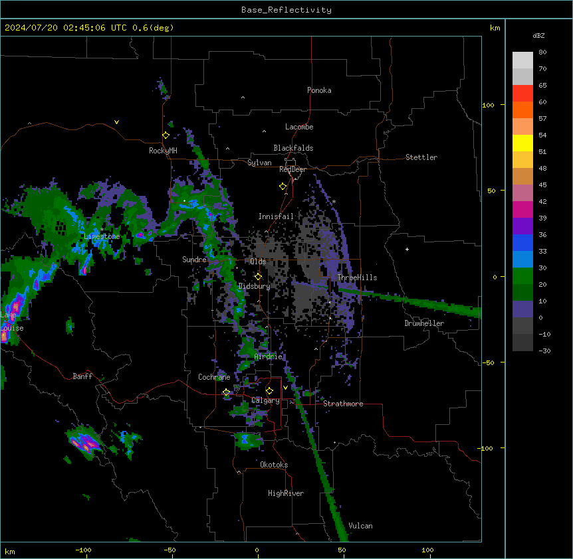Select the Cochrane label
Screen dimensions: 573x559
click(214, 377)
